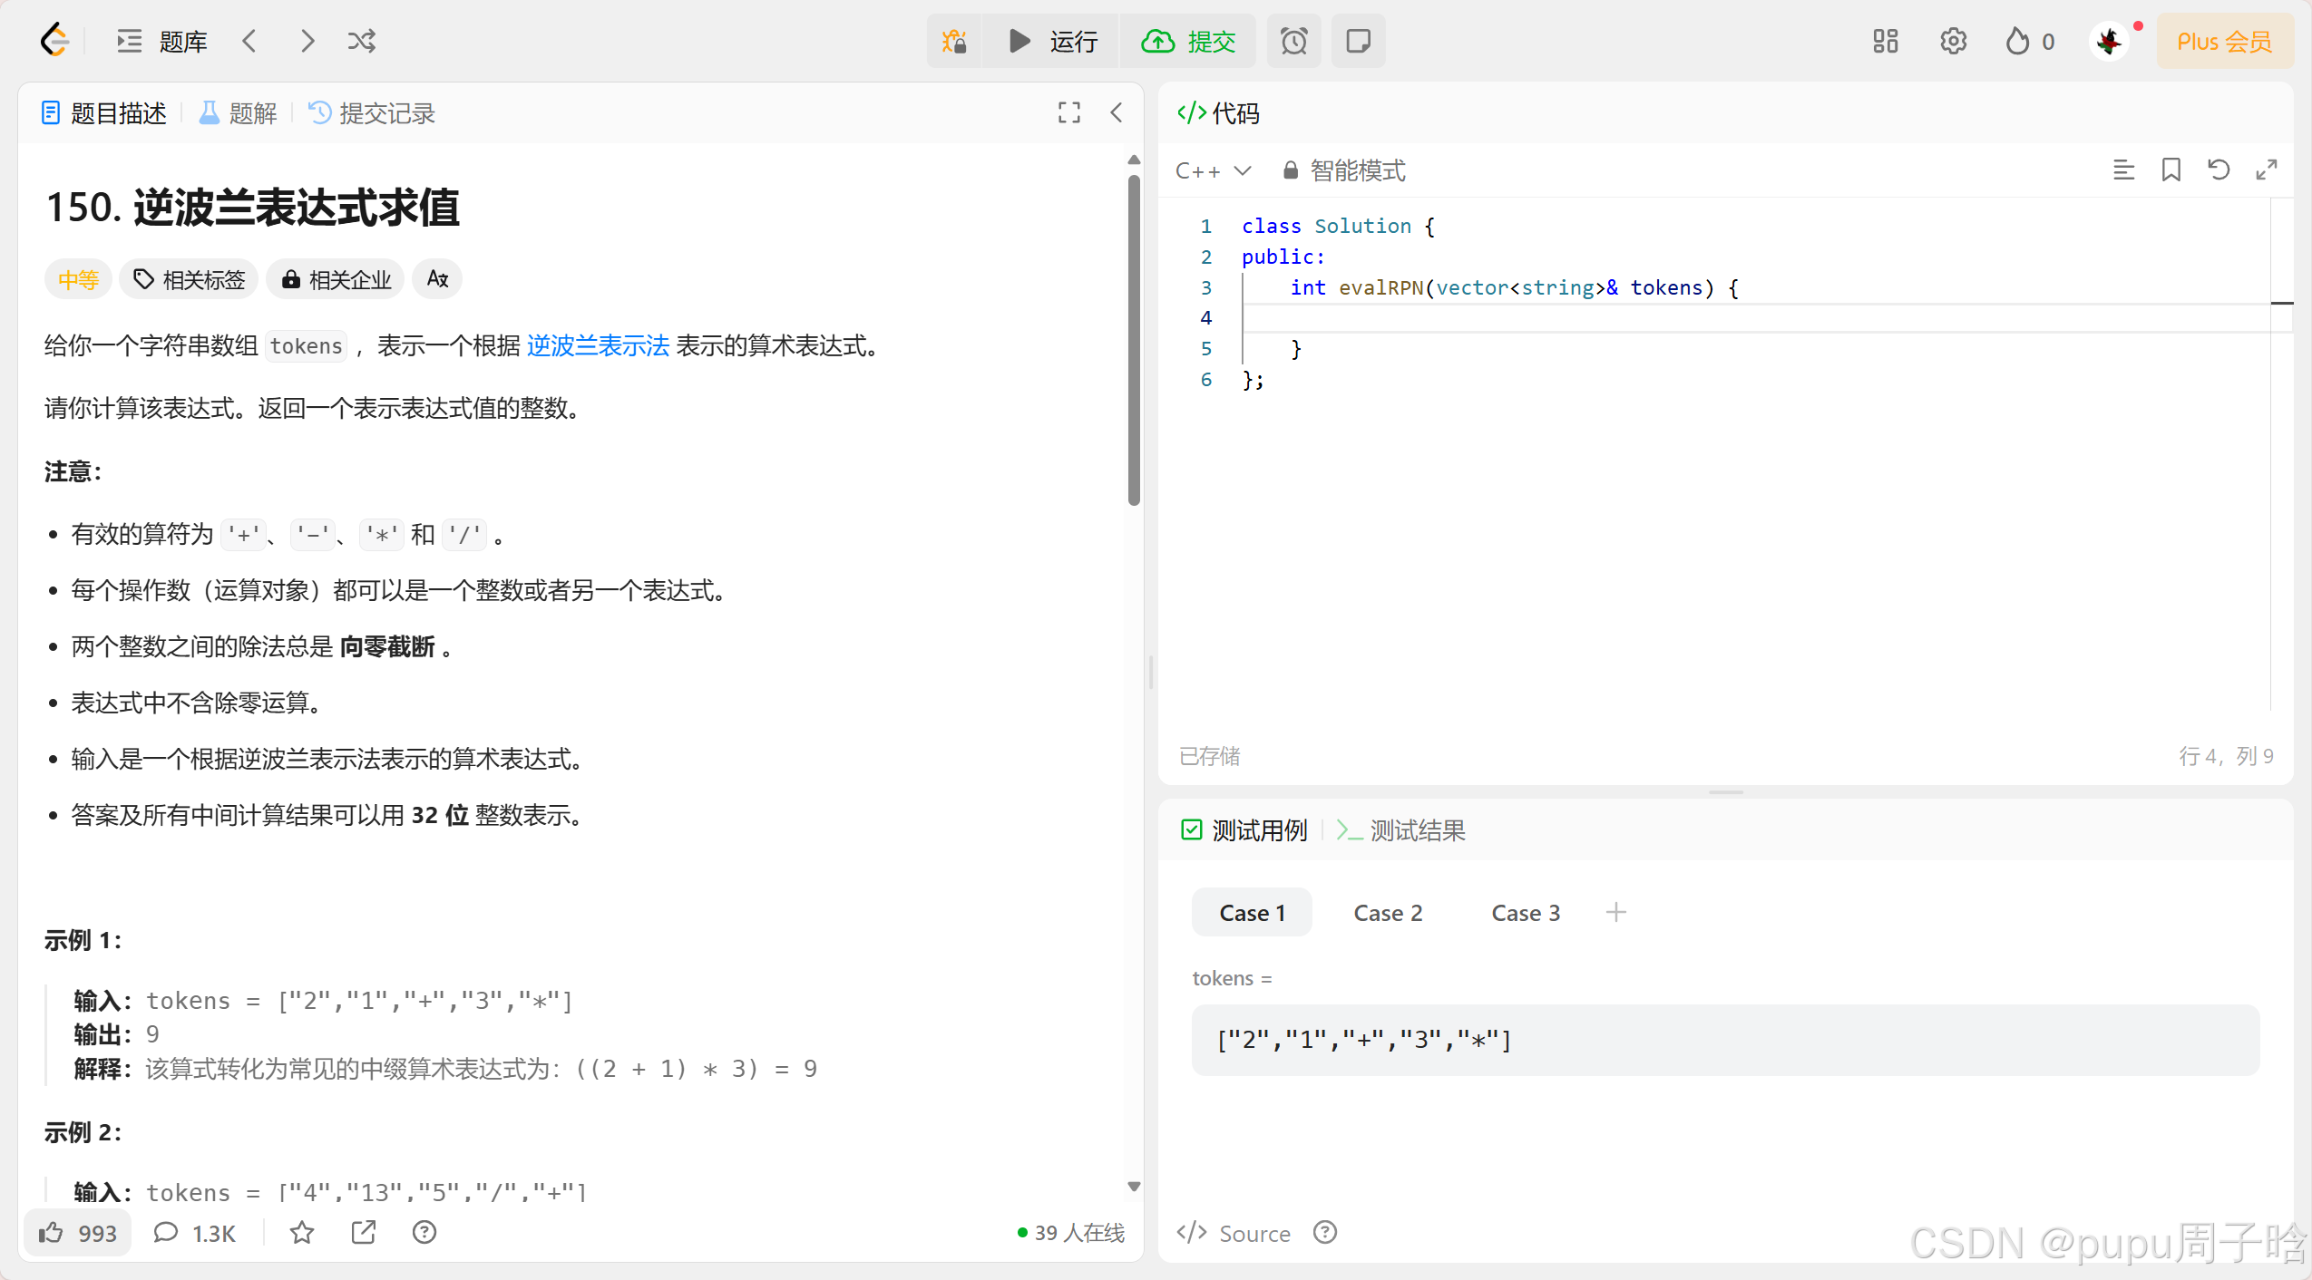
Task: Click the tokens test case input field
Action: [x=1724, y=1040]
